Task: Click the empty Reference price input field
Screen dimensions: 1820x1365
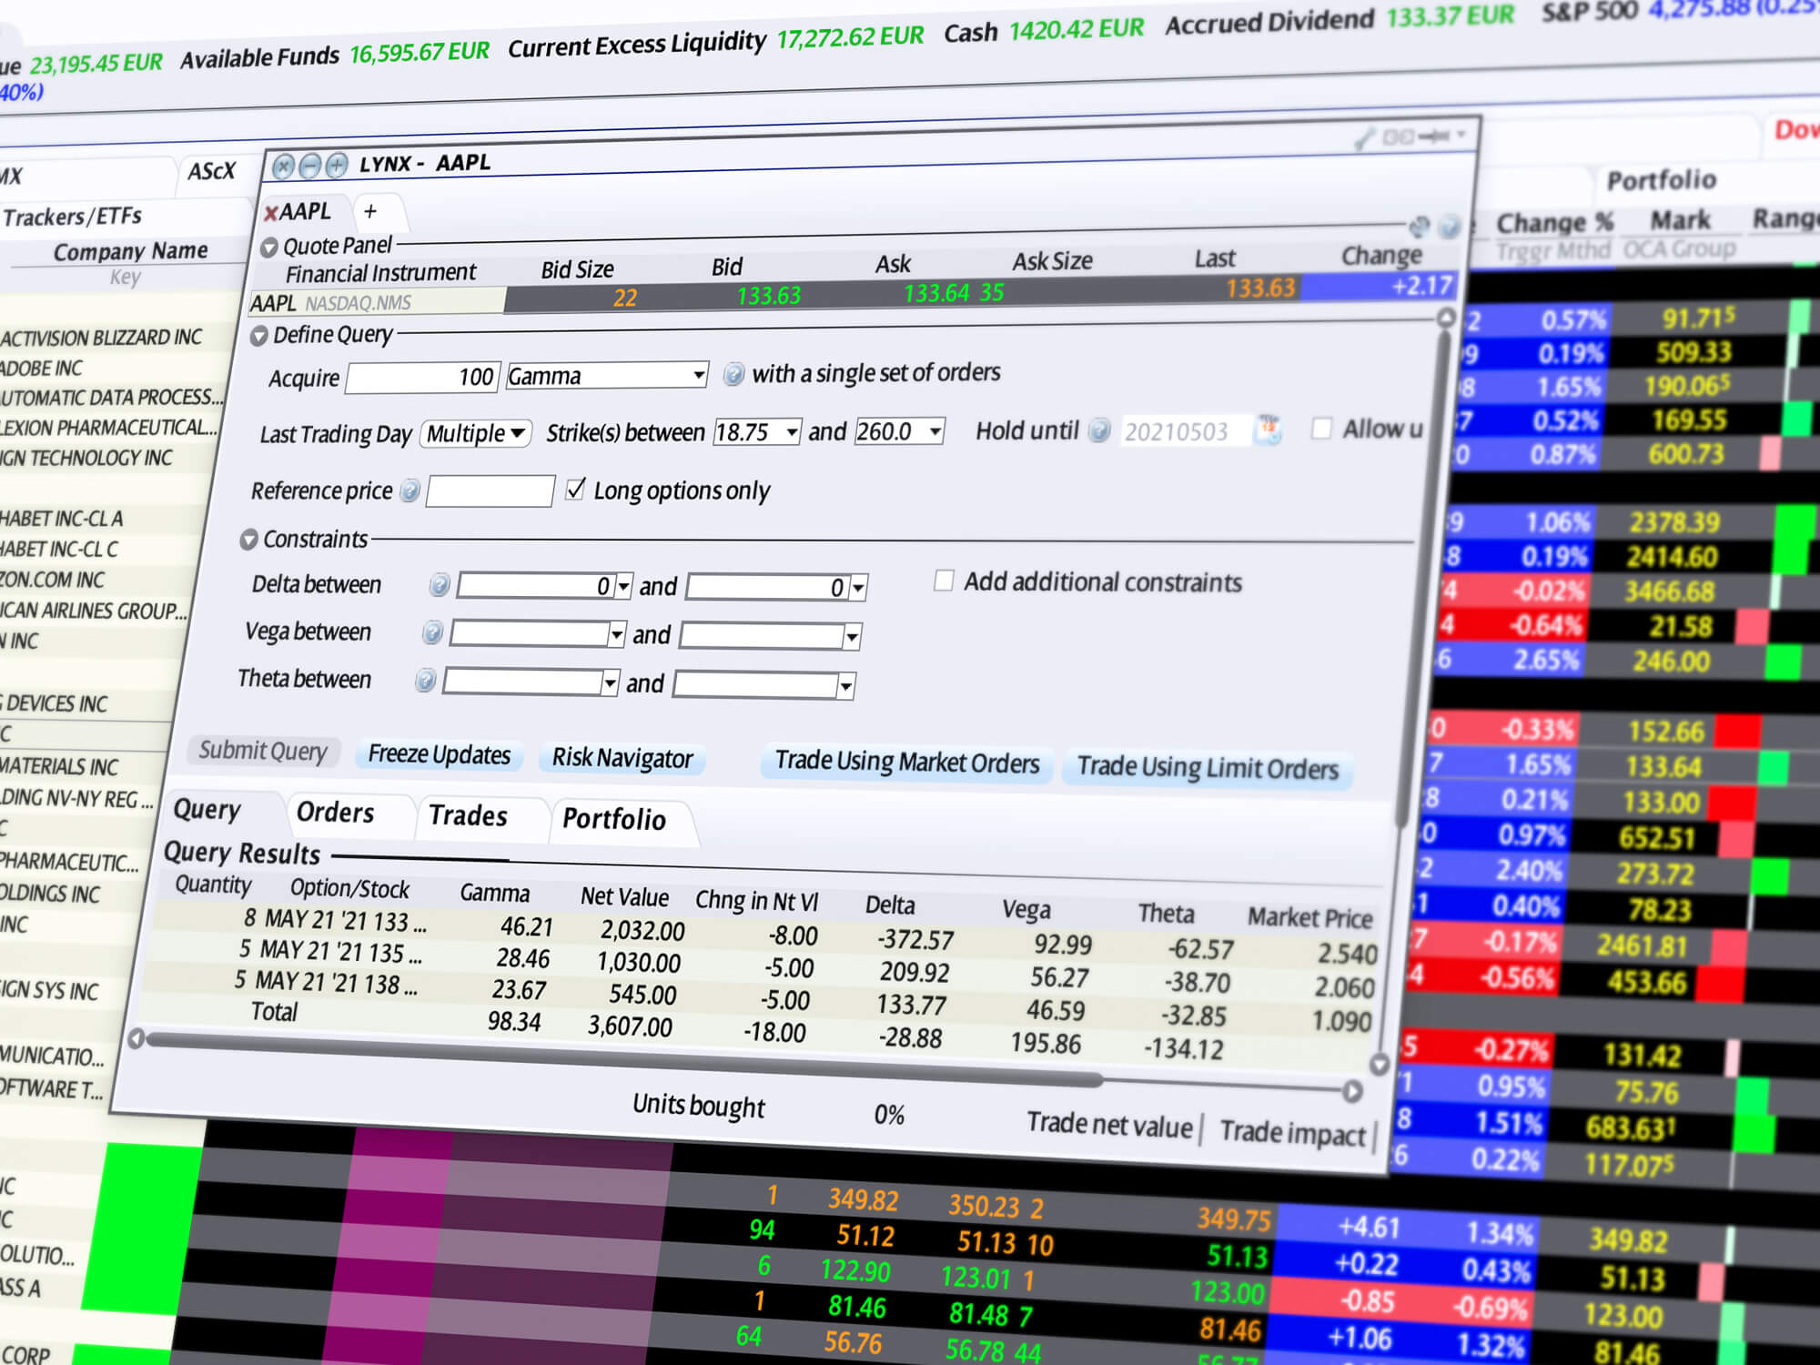Action: click(490, 491)
